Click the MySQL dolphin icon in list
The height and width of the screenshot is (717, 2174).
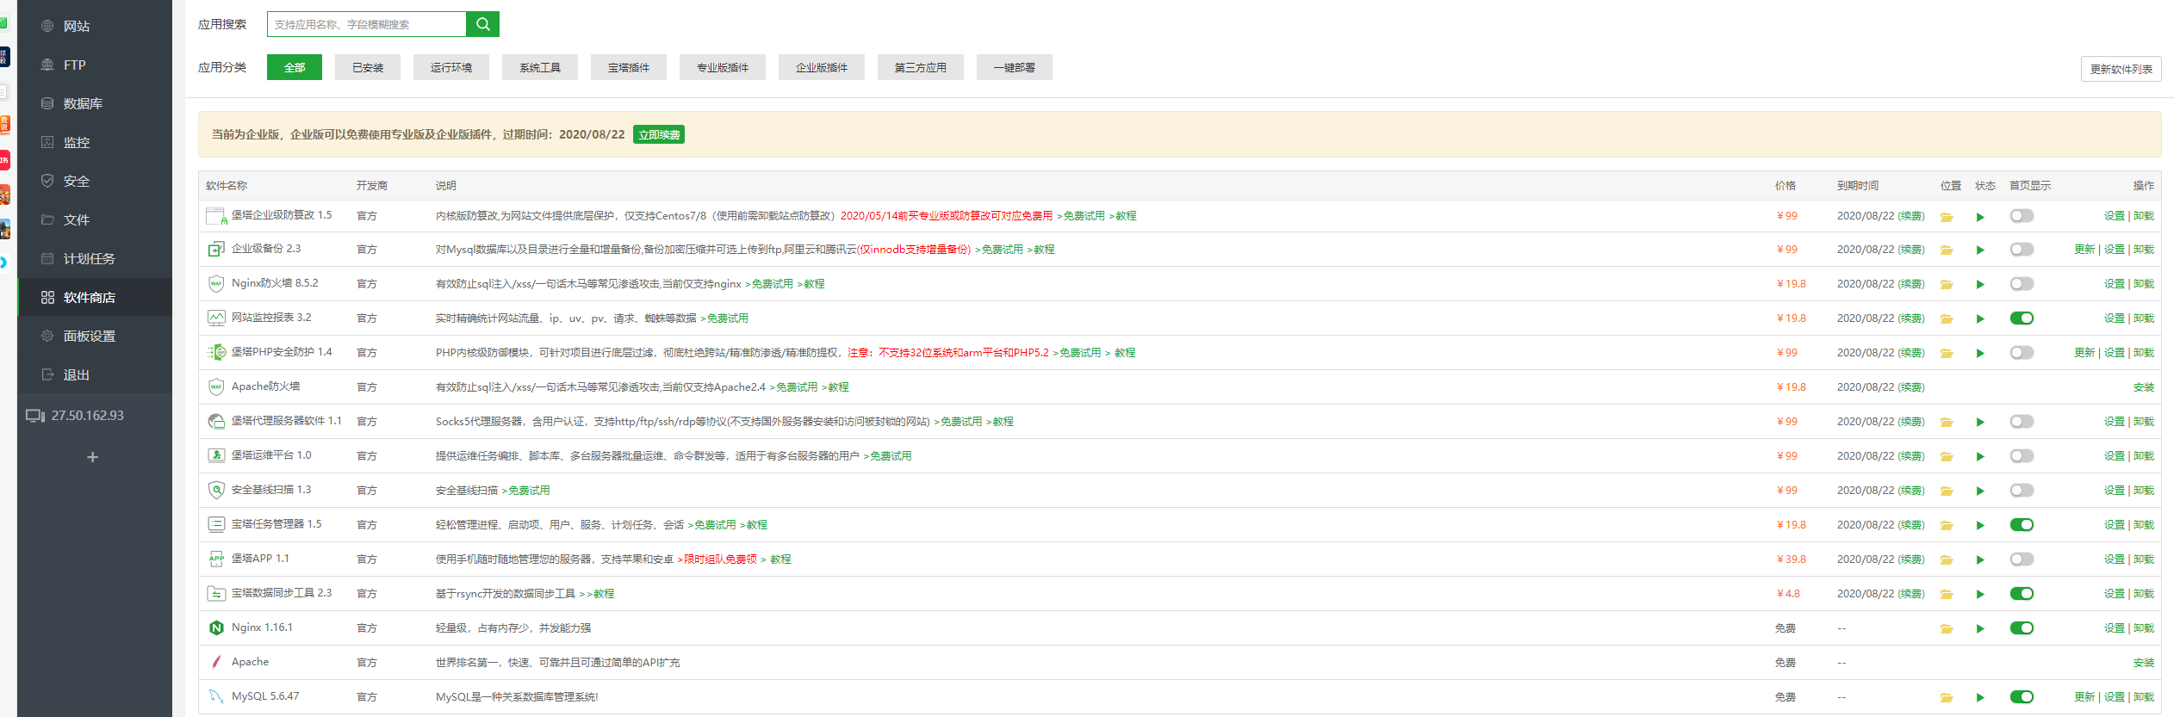(216, 696)
